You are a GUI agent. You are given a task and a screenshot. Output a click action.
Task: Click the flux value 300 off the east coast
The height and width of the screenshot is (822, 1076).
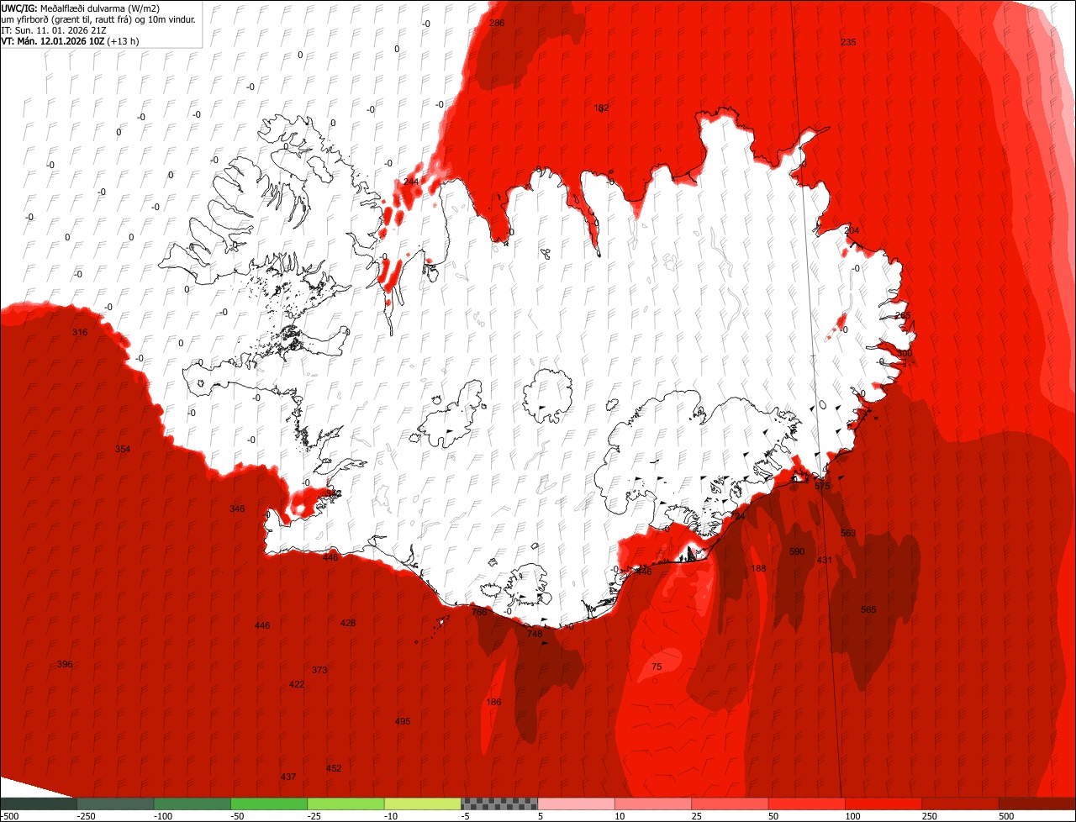pyautogui.click(x=904, y=354)
